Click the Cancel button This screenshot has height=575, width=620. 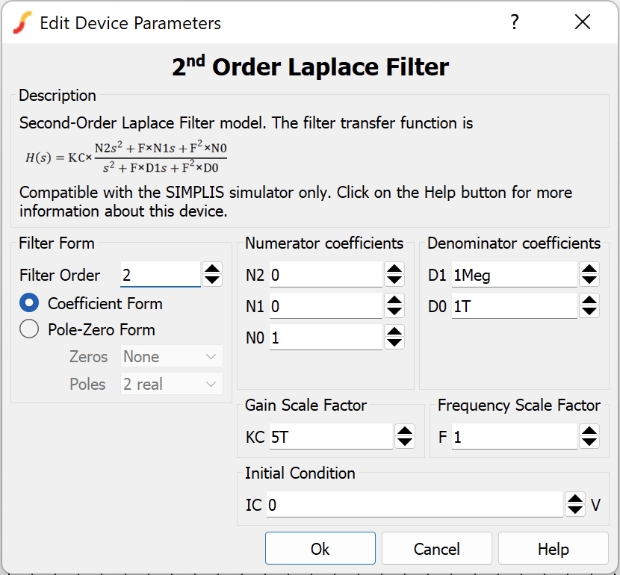coord(436,548)
